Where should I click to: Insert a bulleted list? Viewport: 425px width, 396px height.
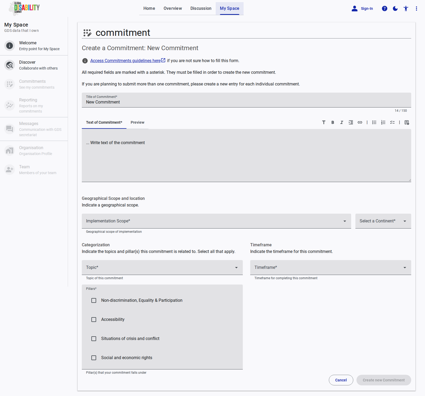(x=374, y=122)
